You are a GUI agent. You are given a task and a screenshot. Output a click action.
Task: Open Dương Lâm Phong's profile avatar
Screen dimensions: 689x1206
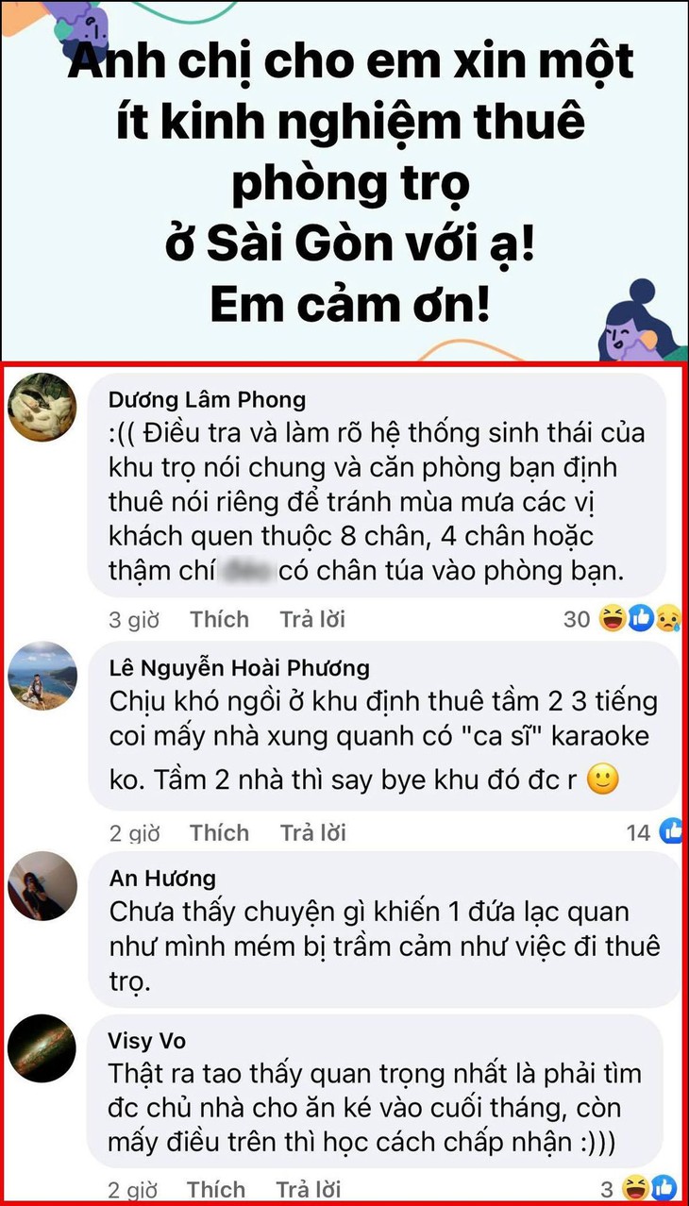42,407
